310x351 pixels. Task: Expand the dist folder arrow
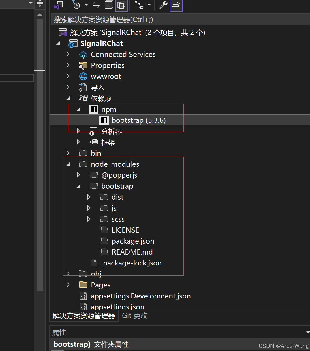(89, 197)
